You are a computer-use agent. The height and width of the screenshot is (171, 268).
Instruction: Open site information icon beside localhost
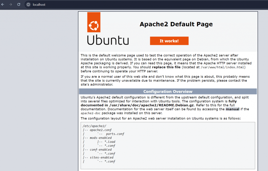(28, 4)
